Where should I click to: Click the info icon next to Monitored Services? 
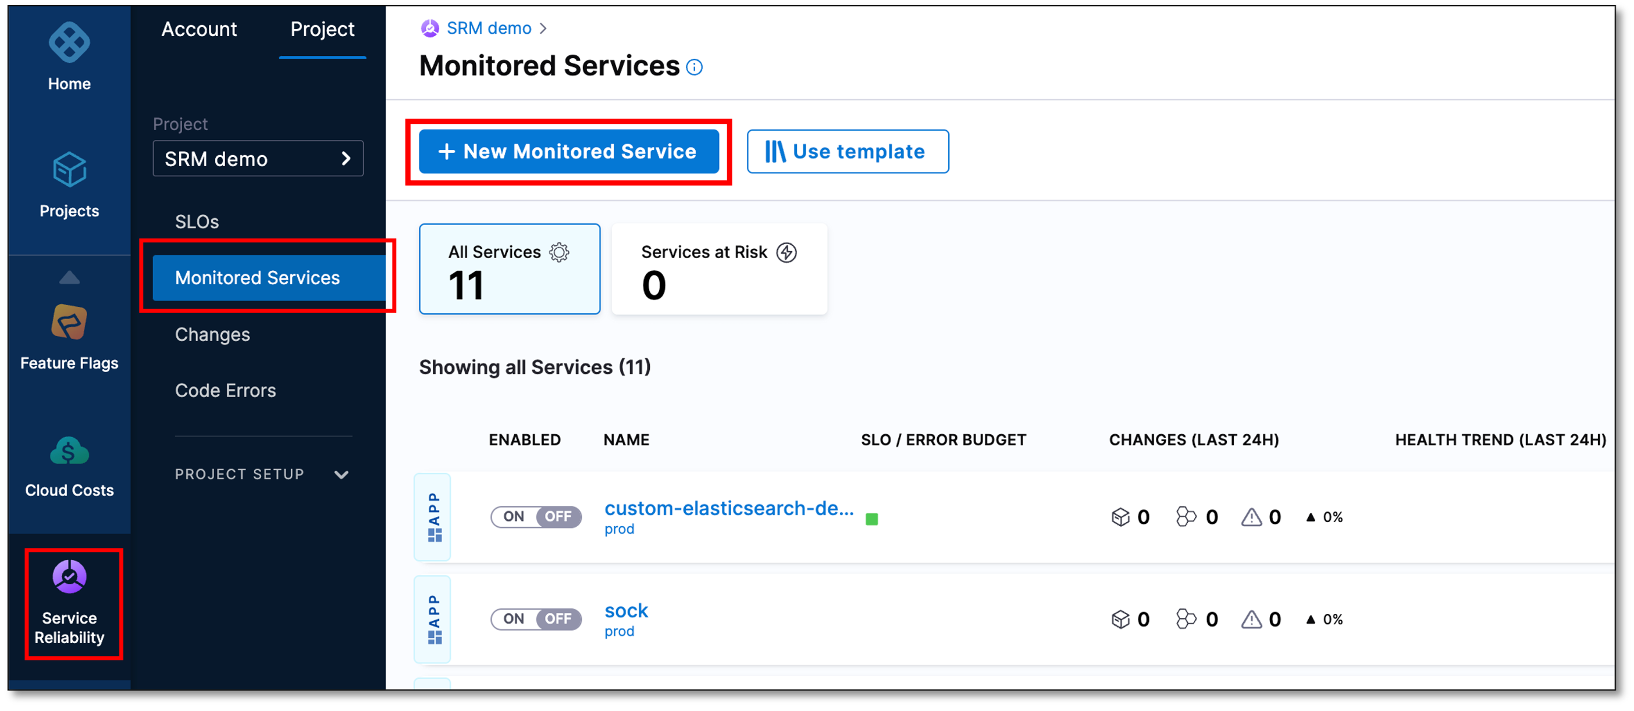click(694, 67)
